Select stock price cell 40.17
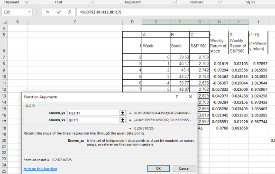Screen dimensions: 275x174 click(180, 64)
